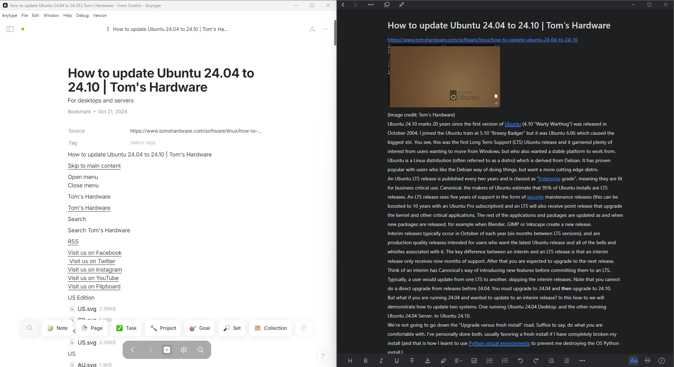
Task: Create a new Project object
Action: click(x=163, y=328)
